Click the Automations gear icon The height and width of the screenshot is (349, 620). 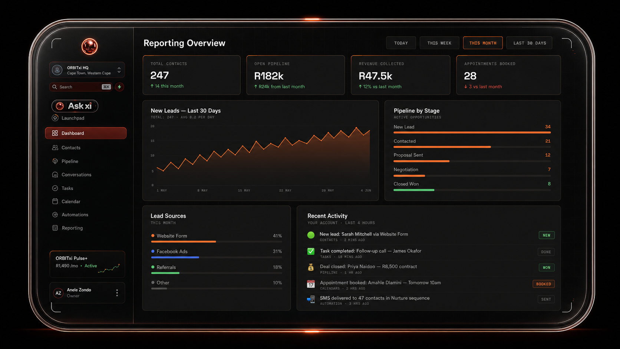[55, 215]
